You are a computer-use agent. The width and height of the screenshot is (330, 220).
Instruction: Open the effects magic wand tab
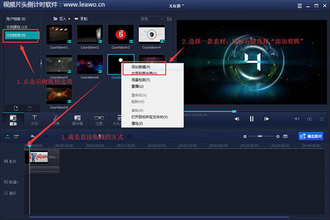pos(56,120)
